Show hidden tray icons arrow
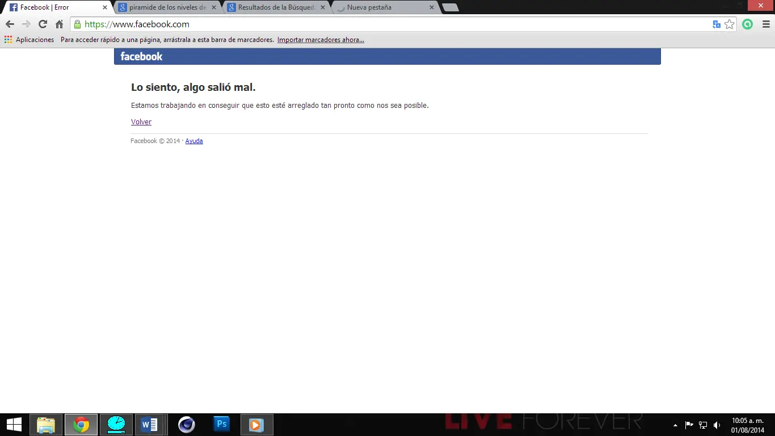The image size is (775, 436). (675, 425)
